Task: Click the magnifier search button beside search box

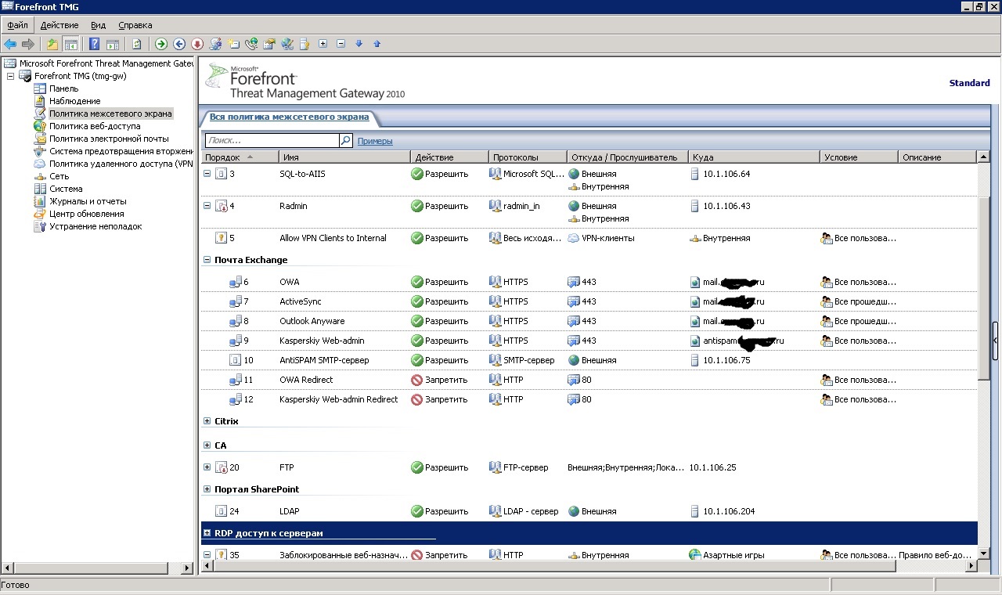Action: (346, 141)
